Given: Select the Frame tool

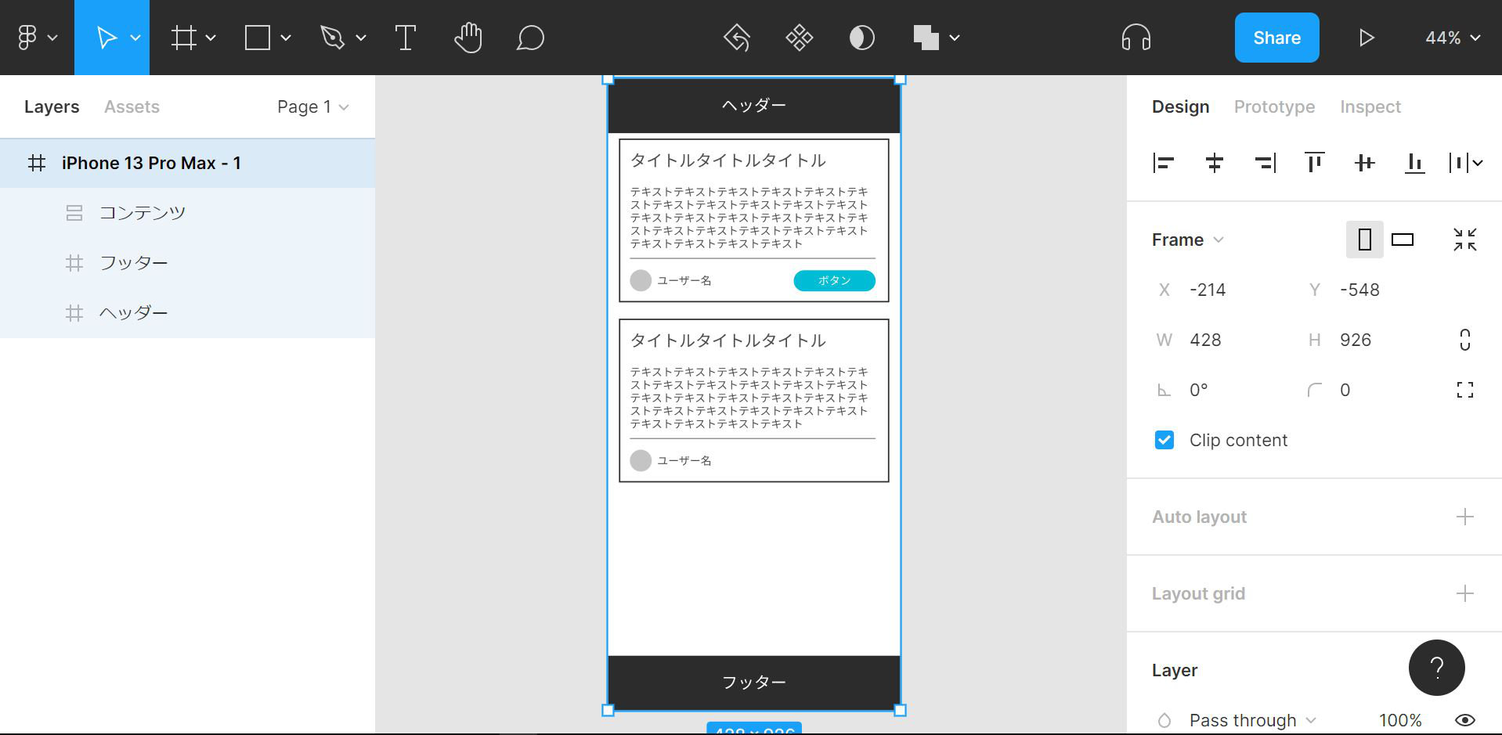Looking at the screenshot, I should (183, 38).
